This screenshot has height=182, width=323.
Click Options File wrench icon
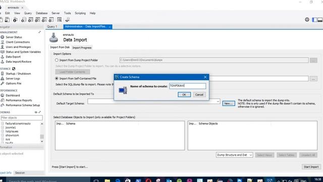2,83
